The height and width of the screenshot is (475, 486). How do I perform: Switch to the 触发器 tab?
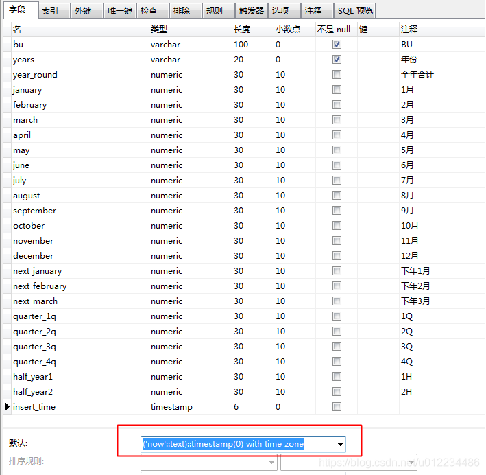tap(251, 11)
